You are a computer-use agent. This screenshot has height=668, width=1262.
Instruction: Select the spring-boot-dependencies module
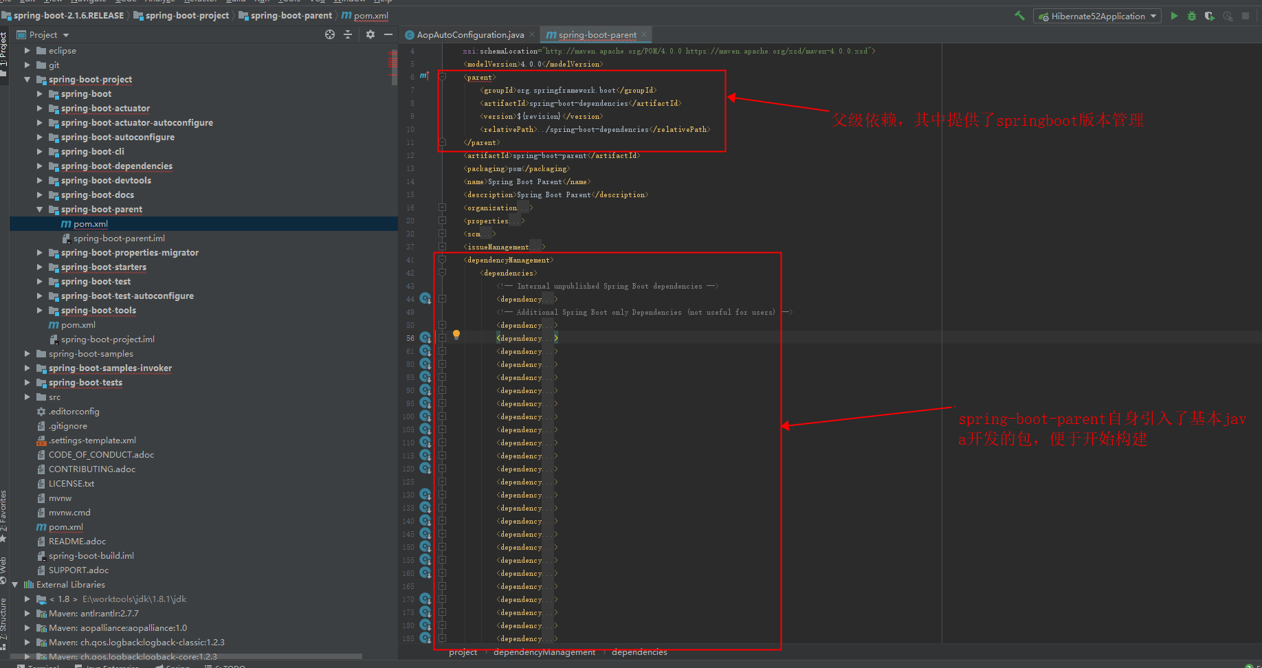116,166
